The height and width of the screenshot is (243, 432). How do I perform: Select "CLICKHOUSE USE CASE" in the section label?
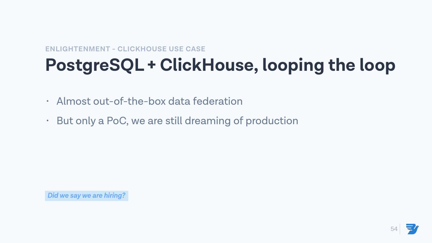click(161, 49)
